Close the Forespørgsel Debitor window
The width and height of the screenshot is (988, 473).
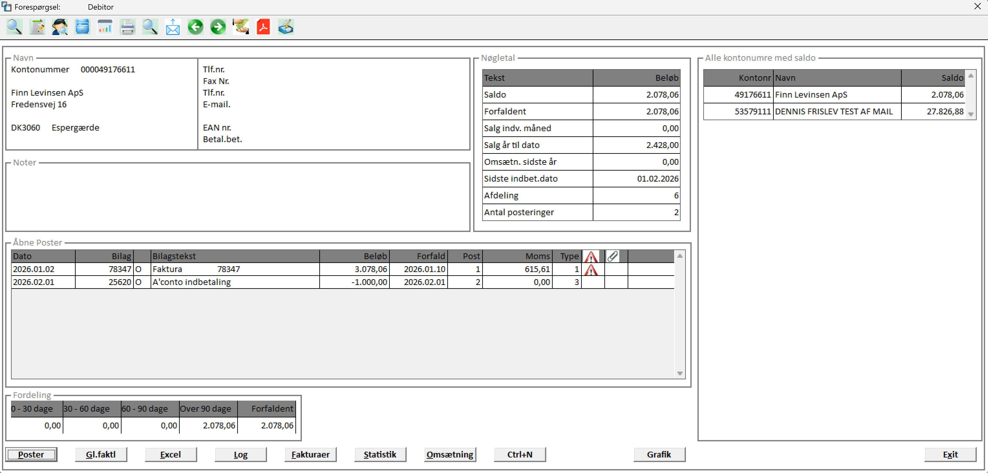(x=978, y=6)
